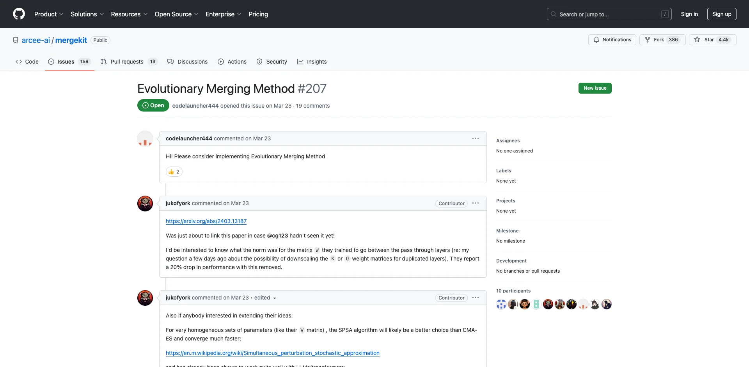This screenshot has height=367, width=749.
Task: Expand the Product menu
Action: (49, 14)
